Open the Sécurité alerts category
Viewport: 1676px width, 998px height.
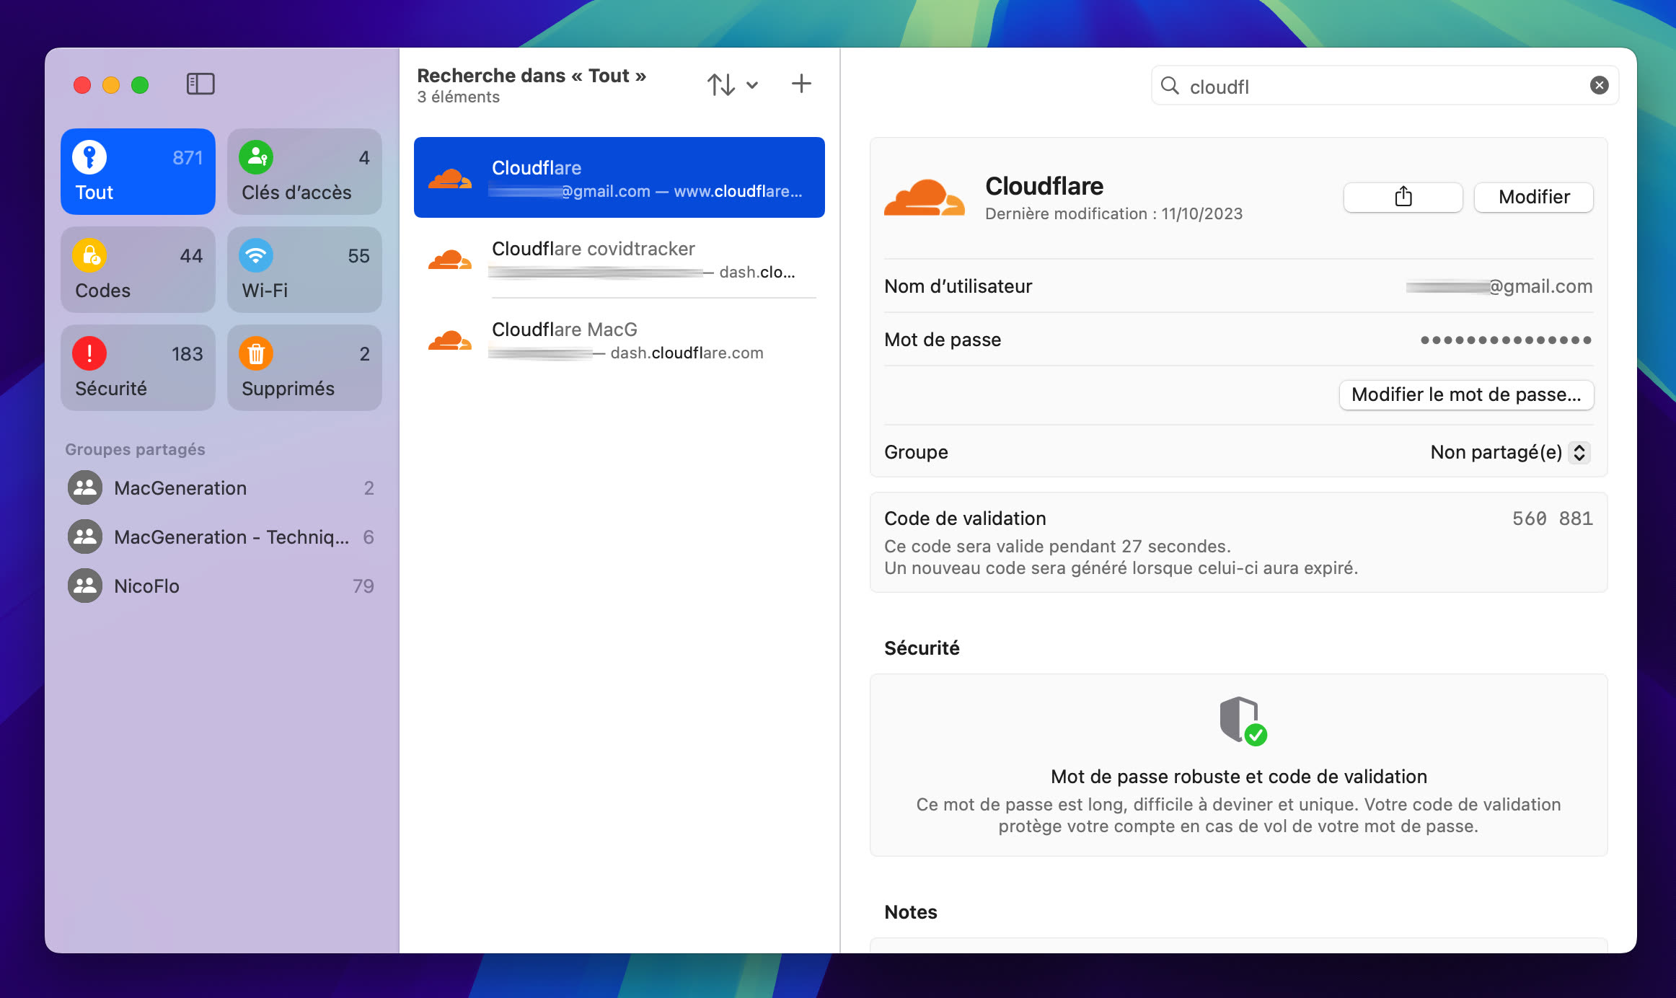click(x=138, y=368)
